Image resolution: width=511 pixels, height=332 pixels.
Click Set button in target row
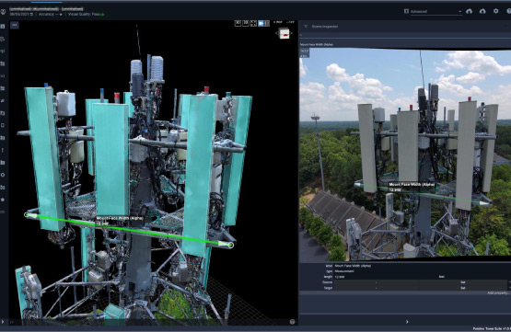(463, 288)
